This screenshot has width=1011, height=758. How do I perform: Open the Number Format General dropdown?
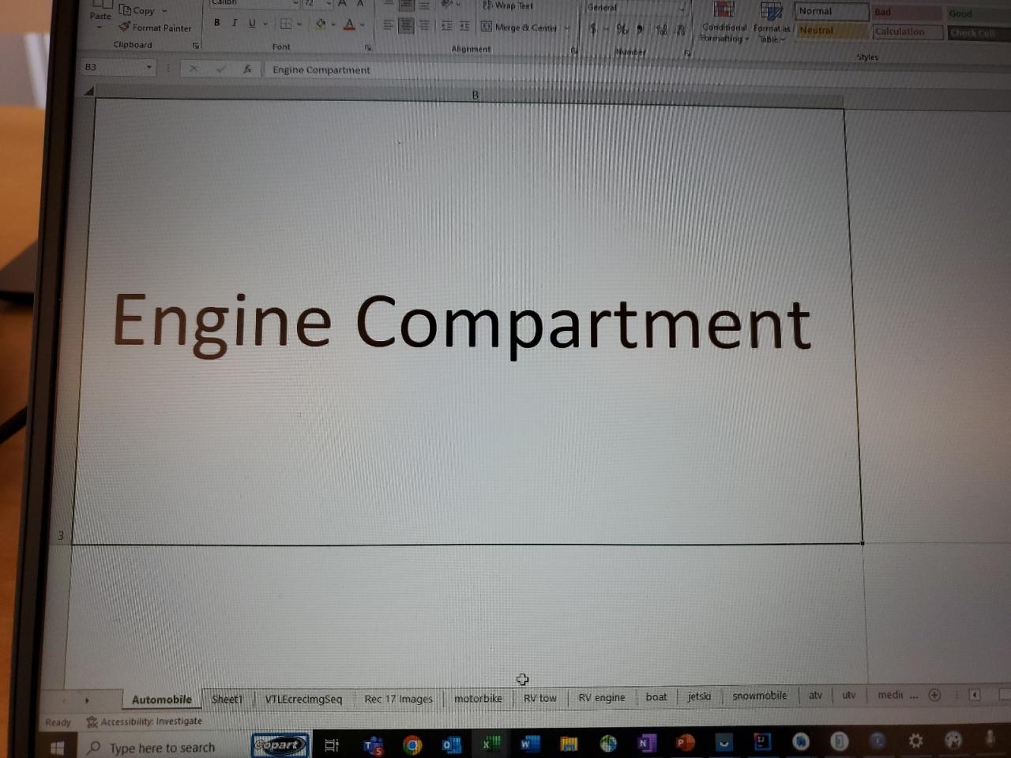point(682,8)
